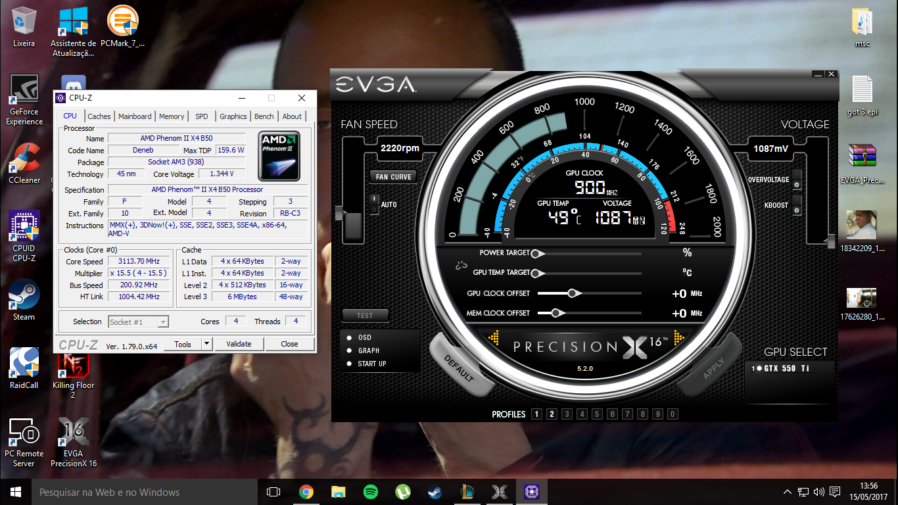Switch to the About tab in CPU-Z
Screen dimensions: 898x505
click(x=292, y=116)
